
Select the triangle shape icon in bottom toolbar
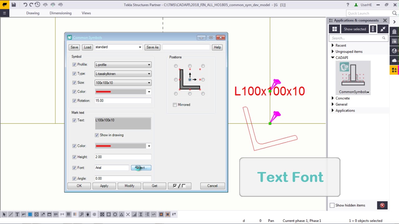(x=122, y=214)
